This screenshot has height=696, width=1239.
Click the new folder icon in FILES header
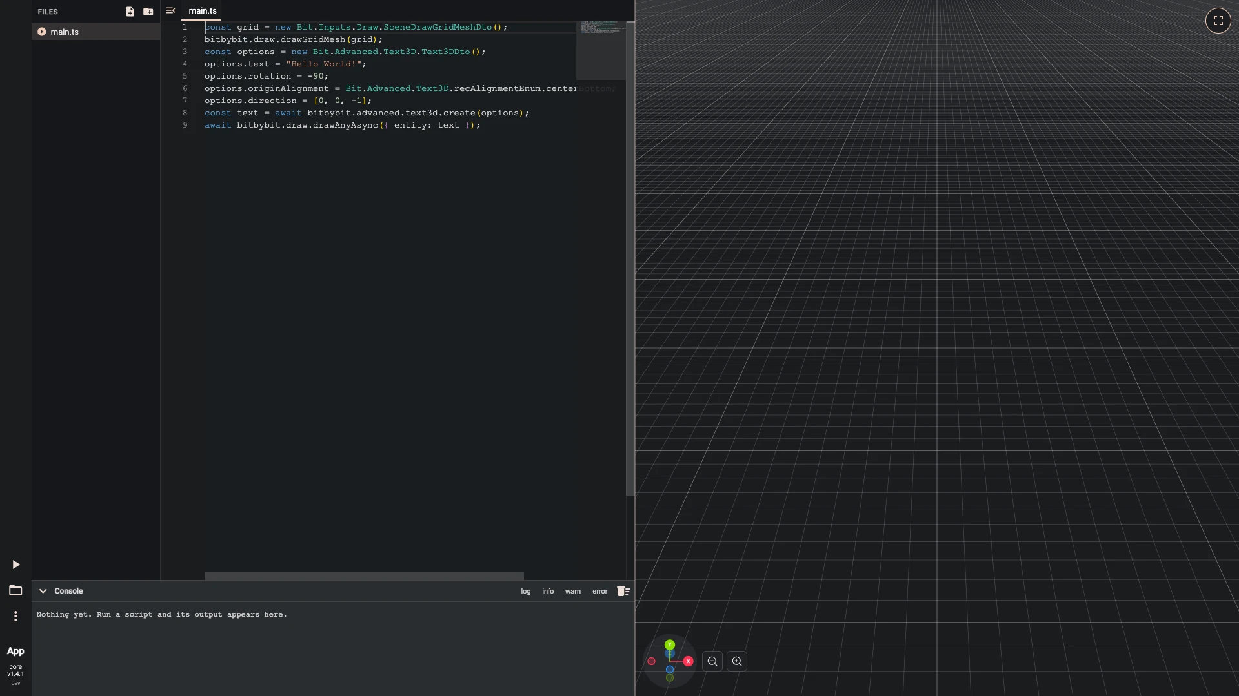pos(148,12)
